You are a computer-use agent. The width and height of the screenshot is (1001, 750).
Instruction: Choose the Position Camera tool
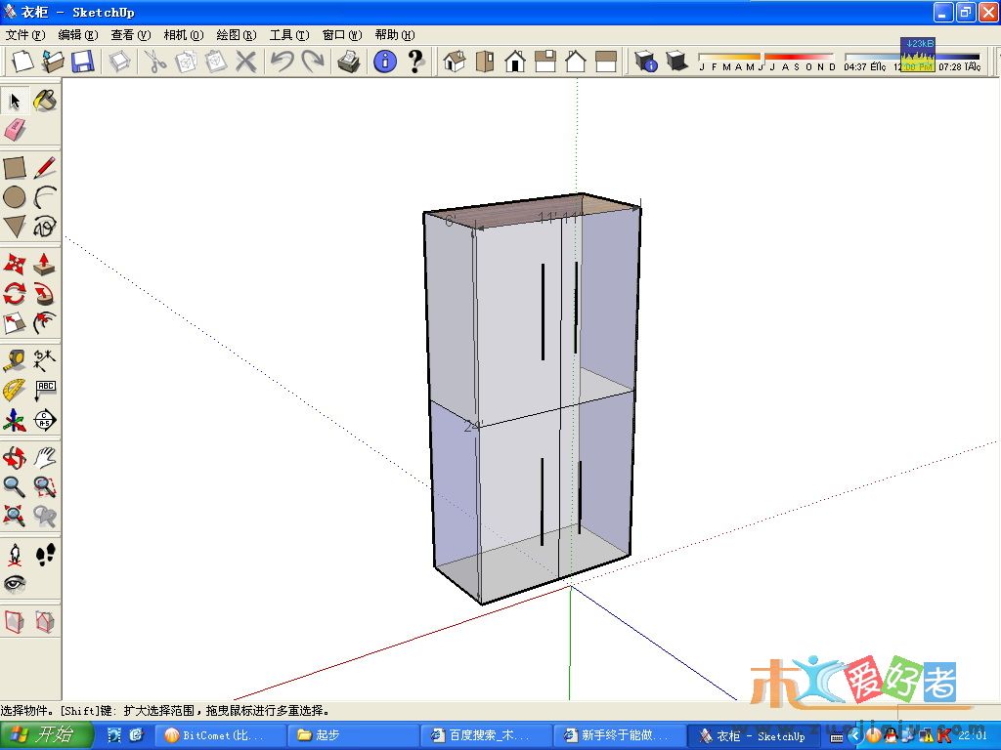pyautogui.click(x=15, y=555)
